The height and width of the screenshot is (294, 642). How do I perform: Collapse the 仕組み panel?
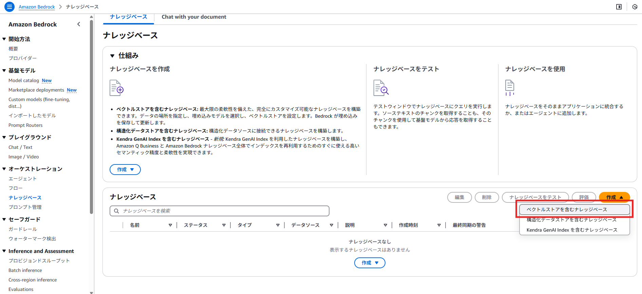point(112,56)
